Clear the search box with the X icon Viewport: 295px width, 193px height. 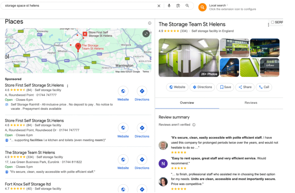coord(159,6)
